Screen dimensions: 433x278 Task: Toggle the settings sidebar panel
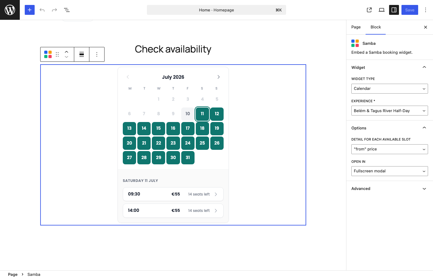click(x=394, y=10)
